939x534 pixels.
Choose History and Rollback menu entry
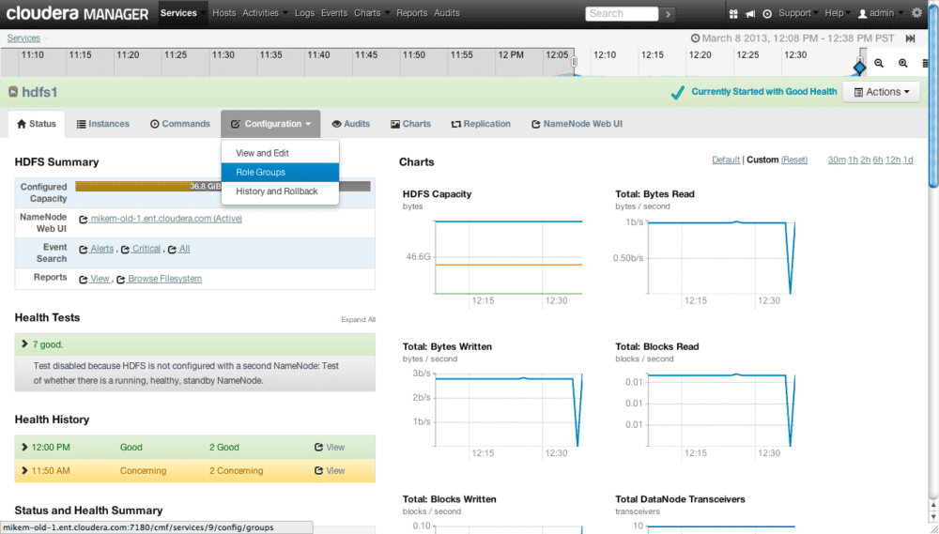(x=276, y=191)
